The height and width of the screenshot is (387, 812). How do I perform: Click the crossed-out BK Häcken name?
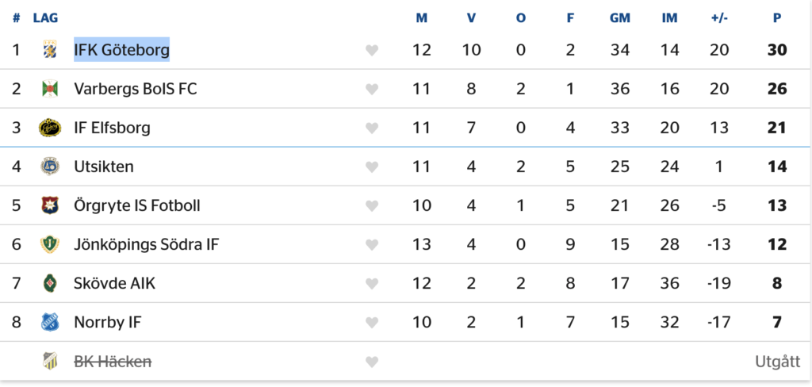(113, 362)
